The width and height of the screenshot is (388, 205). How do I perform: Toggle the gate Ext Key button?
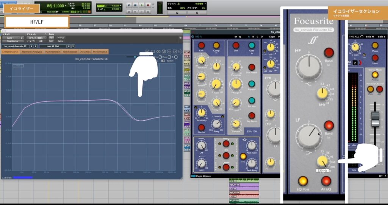point(252,101)
